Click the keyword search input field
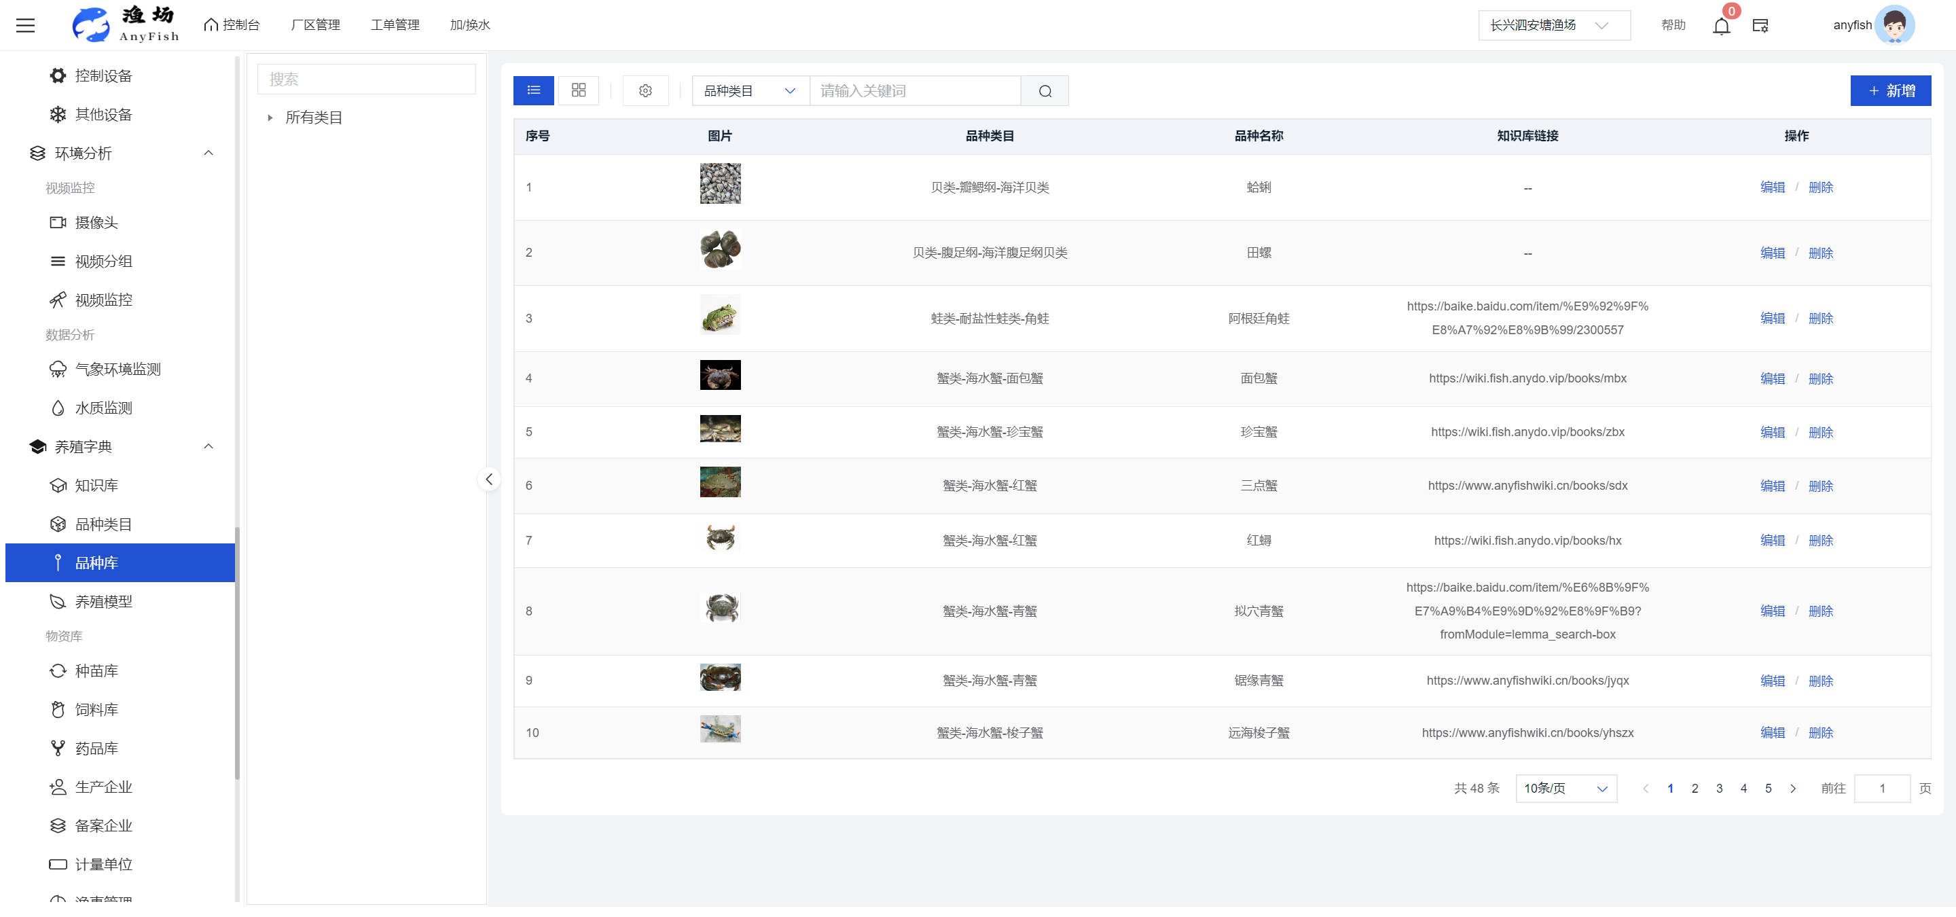Image resolution: width=1956 pixels, height=917 pixels. [914, 91]
